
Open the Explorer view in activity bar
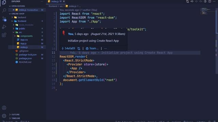tap(4, 2)
